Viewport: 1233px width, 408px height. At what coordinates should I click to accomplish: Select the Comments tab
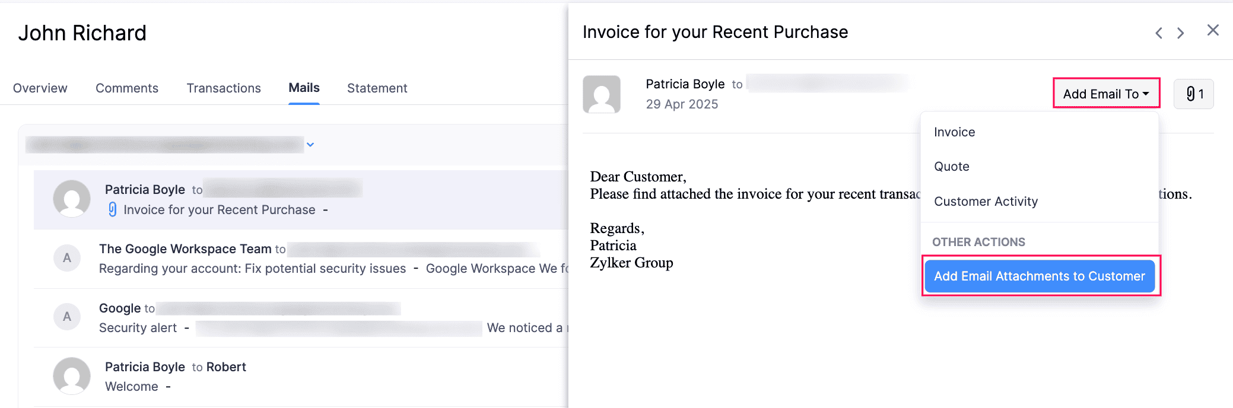click(126, 88)
